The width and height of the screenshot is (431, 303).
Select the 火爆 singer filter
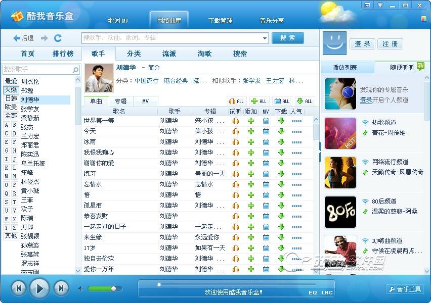point(11,90)
